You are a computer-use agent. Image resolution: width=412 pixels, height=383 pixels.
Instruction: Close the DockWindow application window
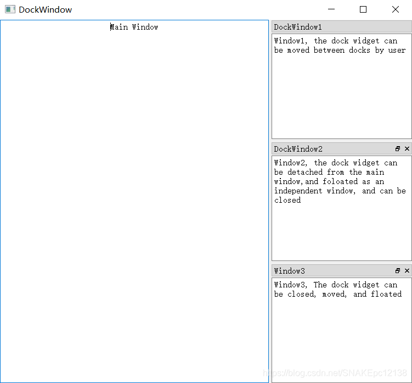(395, 9)
